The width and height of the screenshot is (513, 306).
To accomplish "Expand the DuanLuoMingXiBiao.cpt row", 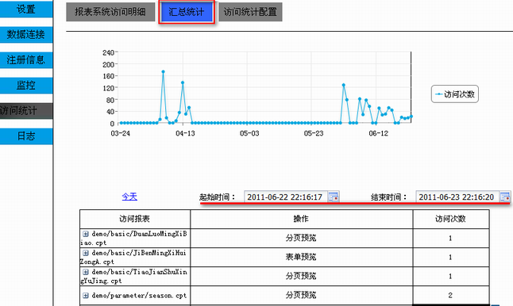I will click(86, 234).
